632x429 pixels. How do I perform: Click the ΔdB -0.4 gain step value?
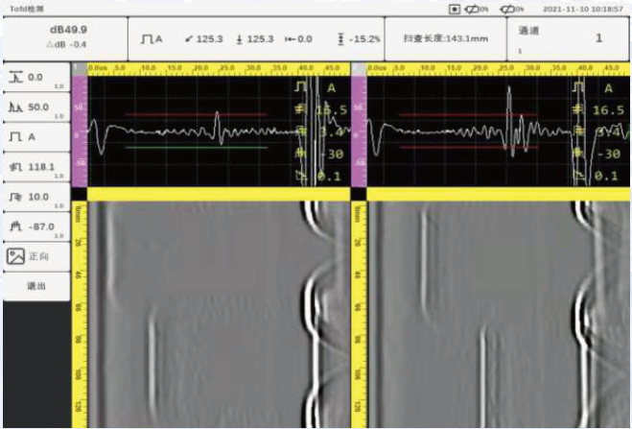66,45
